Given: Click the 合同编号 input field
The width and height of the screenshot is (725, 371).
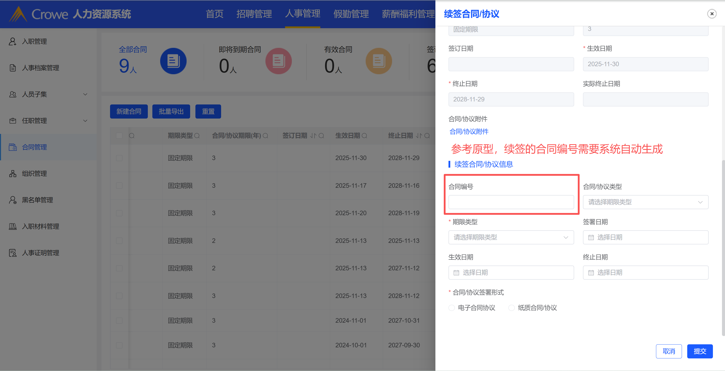Looking at the screenshot, I should (511, 202).
